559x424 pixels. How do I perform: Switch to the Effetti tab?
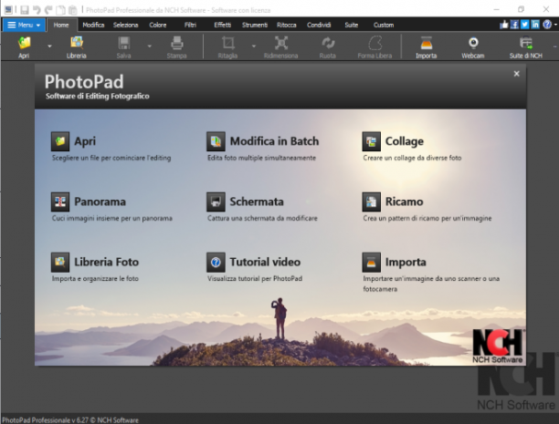[x=223, y=25]
